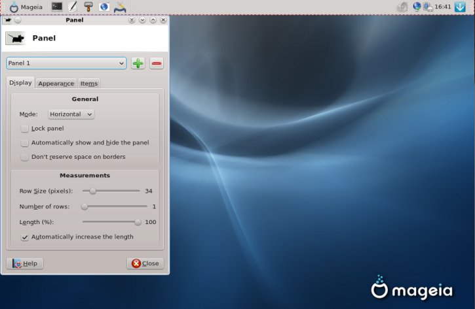Open the web browser globe launcher
This screenshot has height=309, width=475.
104,7
